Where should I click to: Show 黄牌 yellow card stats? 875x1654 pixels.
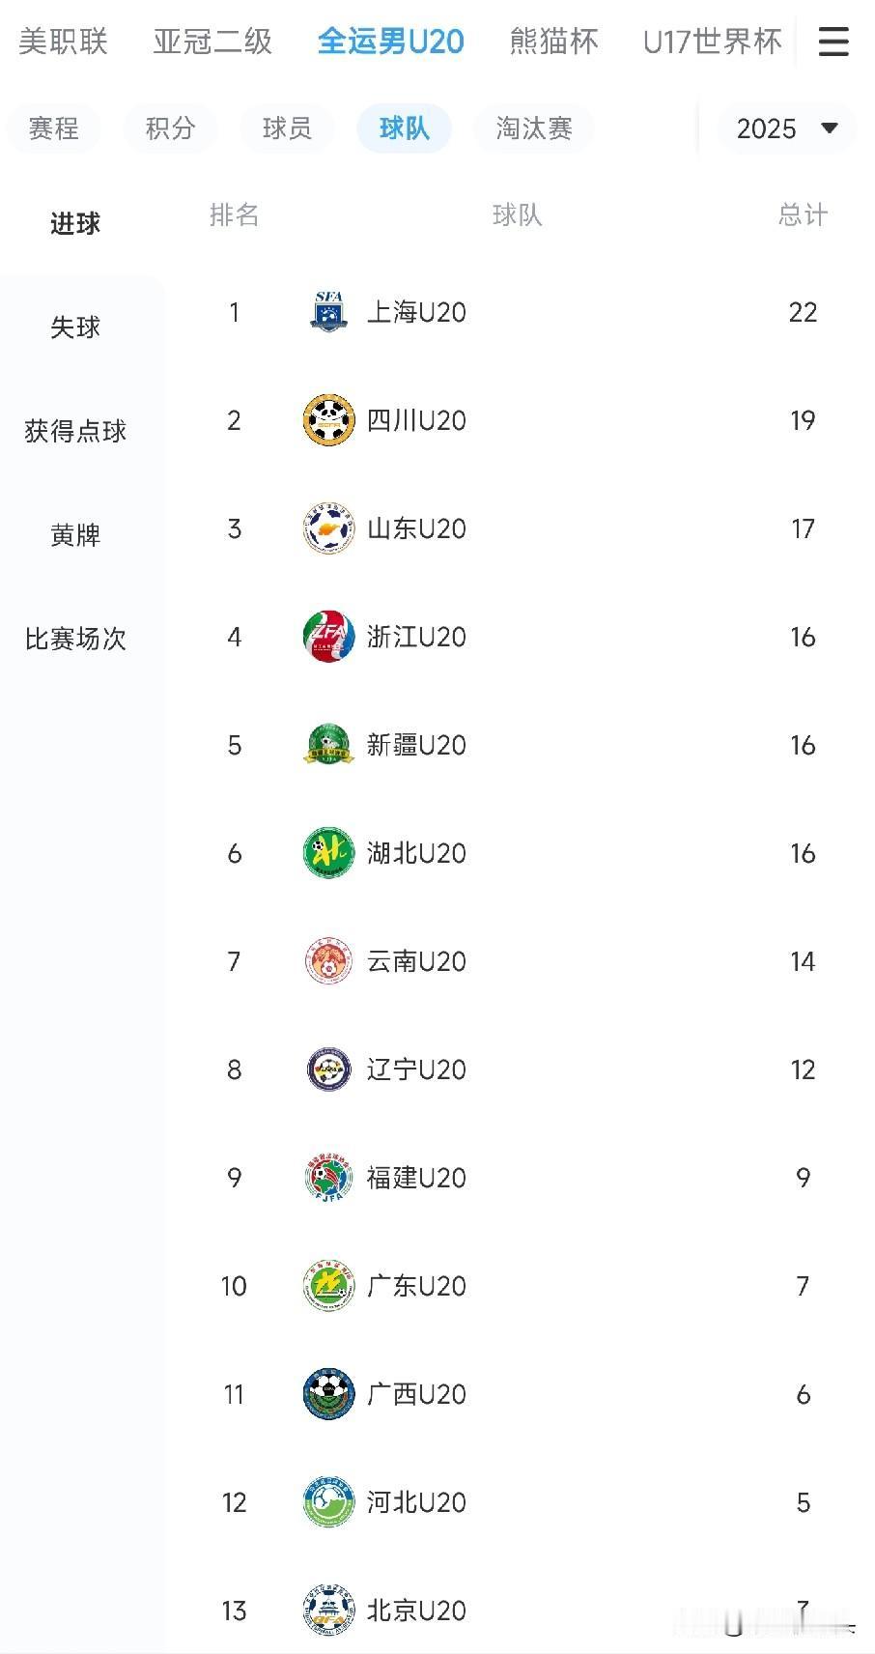75,535
